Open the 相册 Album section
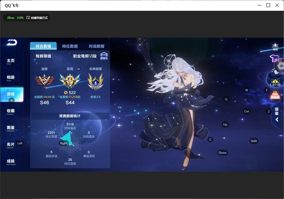284x199 pixels. click(x=11, y=78)
